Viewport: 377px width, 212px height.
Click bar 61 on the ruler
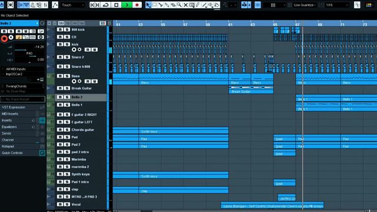[230, 25]
